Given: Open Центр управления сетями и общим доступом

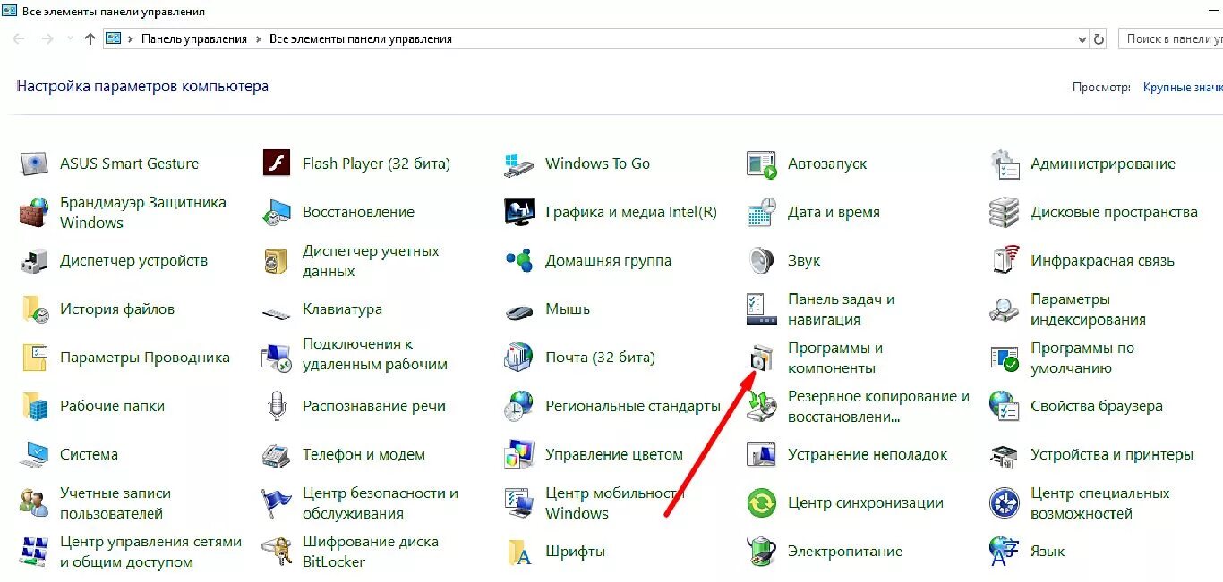Looking at the screenshot, I should point(150,552).
